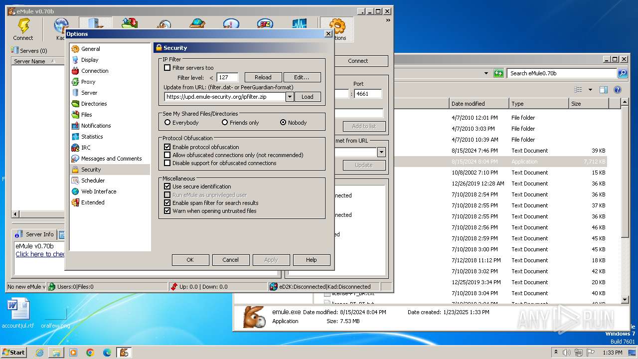The height and width of the screenshot is (359, 638).
Task: Expand the eMule toolbar overflow chevron
Action: pyautogui.click(x=388, y=20)
